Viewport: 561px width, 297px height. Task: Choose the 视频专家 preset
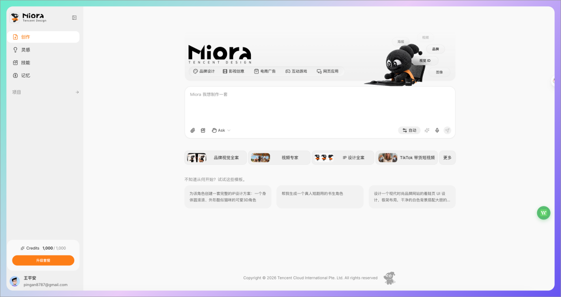(279, 158)
